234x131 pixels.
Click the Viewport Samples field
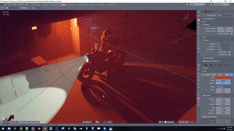pos(225,28)
